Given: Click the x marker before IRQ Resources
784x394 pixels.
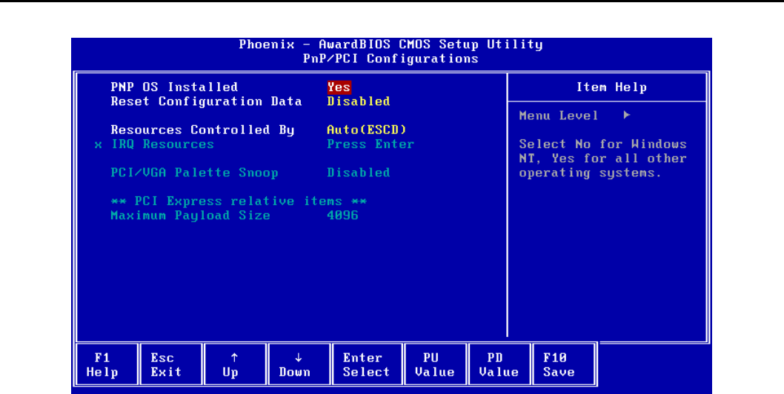Looking at the screenshot, I should (x=99, y=145).
